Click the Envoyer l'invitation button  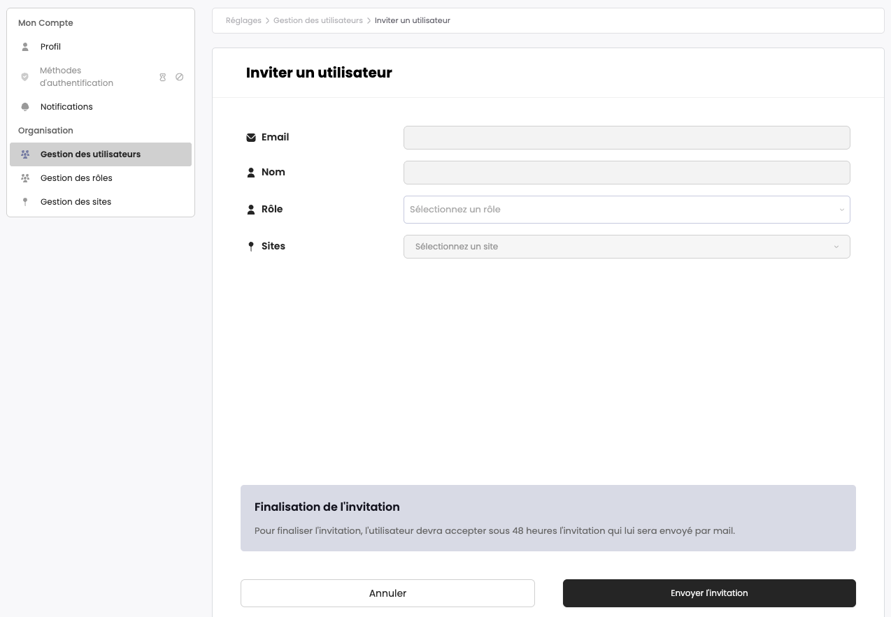(709, 593)
